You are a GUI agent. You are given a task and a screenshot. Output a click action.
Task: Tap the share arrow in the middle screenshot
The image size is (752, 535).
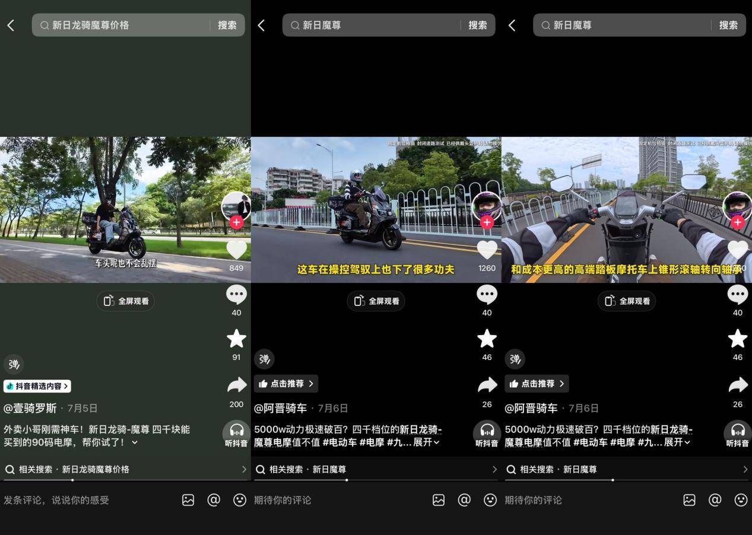pyautogui.click(x=487, y=386)
